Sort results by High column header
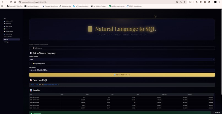Viewport: 222px width, 114px height. click(98, 94)
